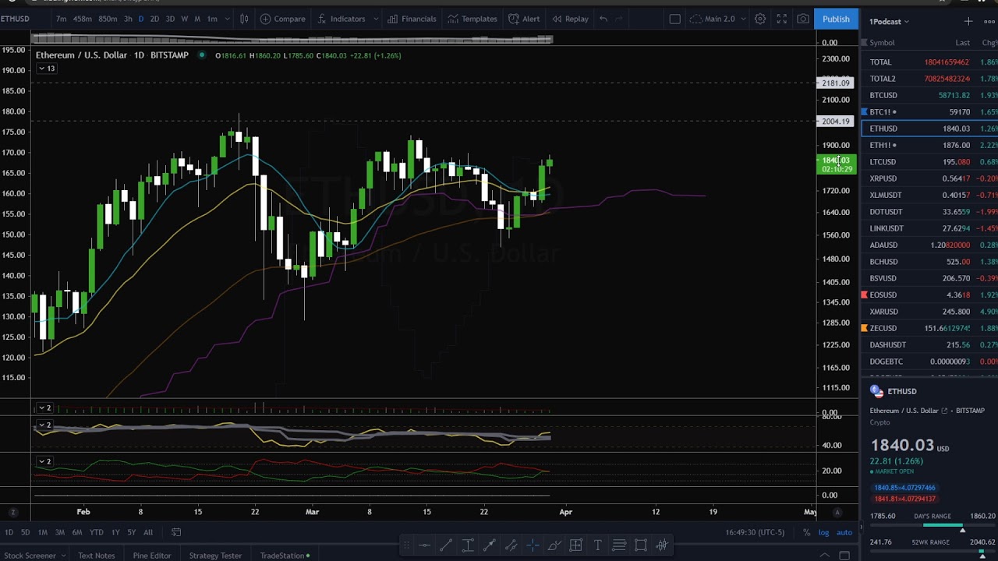Click the 52WK Range slider bar
This screenshot has width=998, height=561.
[934, 552]
